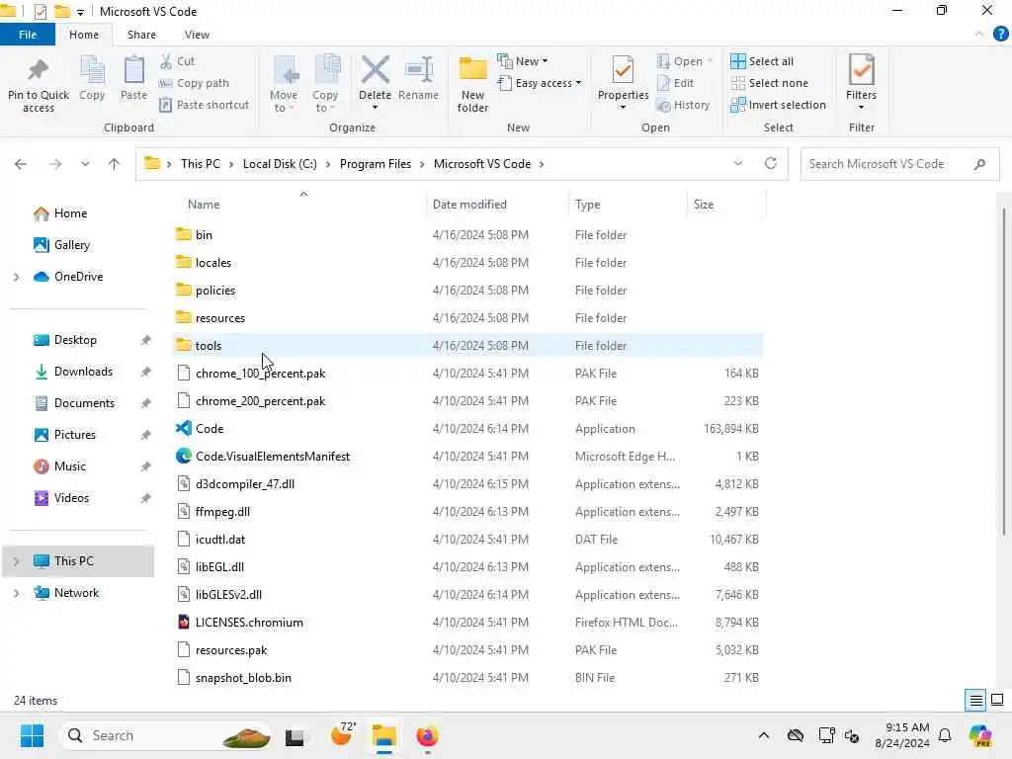The image size is (1012, 759).
Task: Switch to the View tab
Action: [197, 35]
